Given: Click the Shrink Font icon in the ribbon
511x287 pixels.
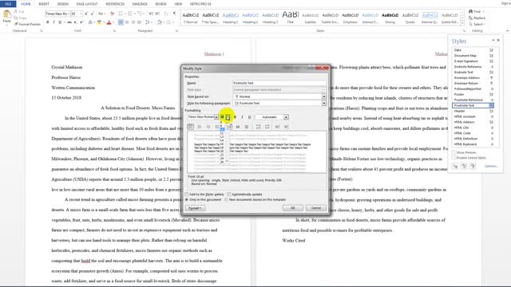Looking at the screenshot, I should pos(92,14).
